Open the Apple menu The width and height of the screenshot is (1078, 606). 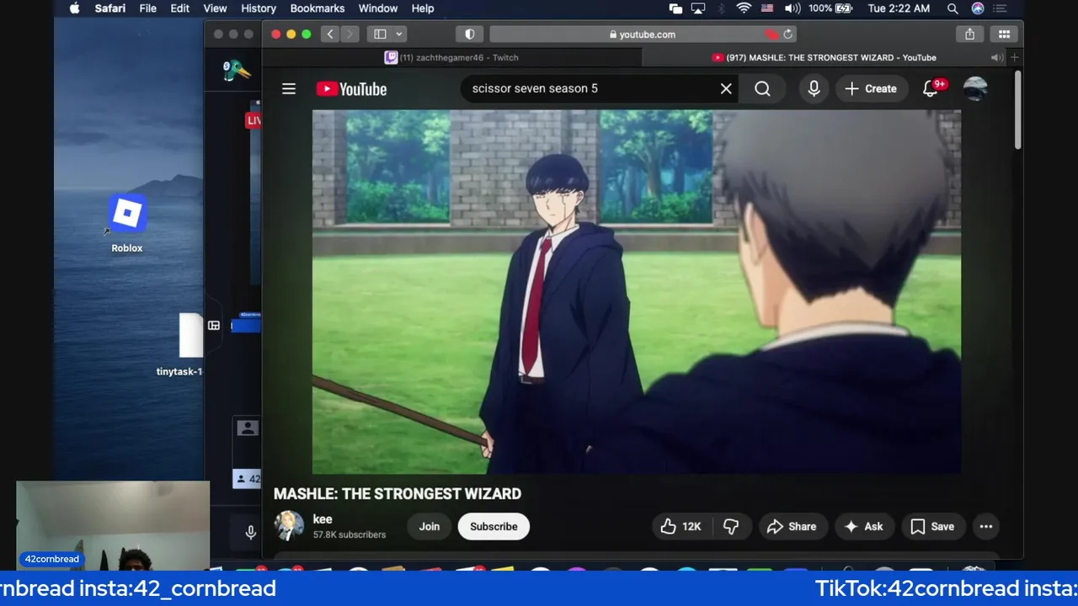(74, 8)
